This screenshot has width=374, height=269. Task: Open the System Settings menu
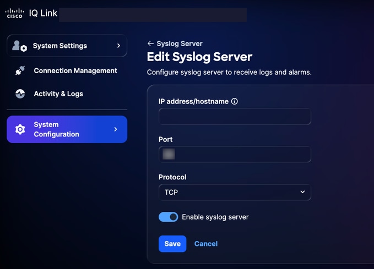[67, 46]
